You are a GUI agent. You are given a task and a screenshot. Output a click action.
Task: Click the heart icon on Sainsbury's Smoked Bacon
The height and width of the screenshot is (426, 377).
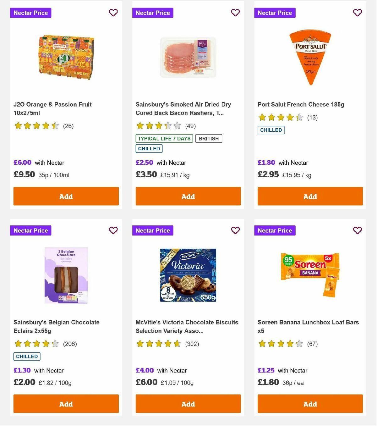pyautogui.click(x=235, y=13)
